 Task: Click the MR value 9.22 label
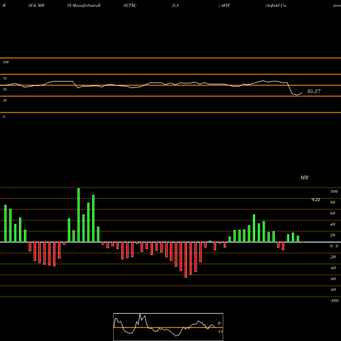click(316, 200)
